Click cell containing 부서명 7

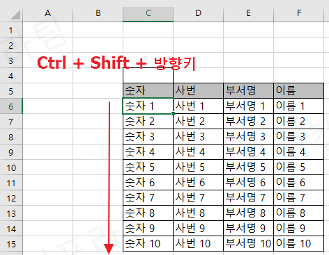tap(248, 198)
